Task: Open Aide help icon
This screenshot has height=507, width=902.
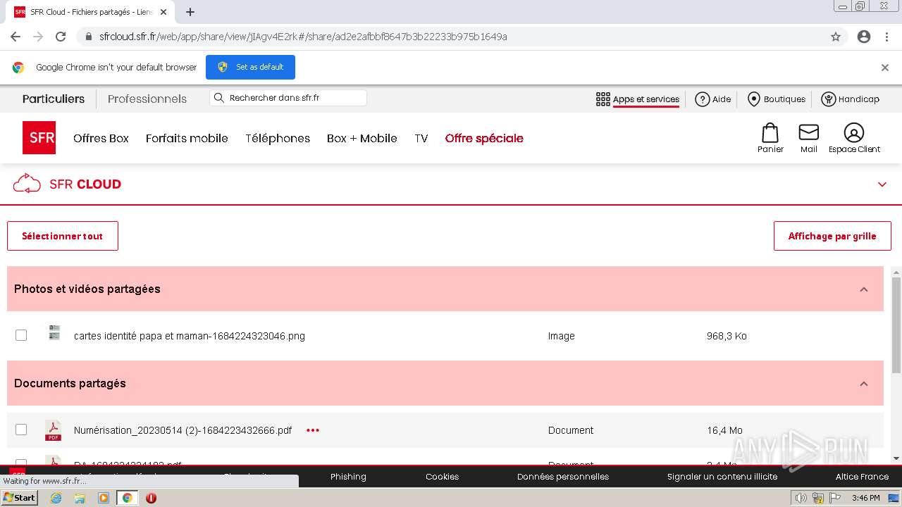Action: [x=702, y=99]
